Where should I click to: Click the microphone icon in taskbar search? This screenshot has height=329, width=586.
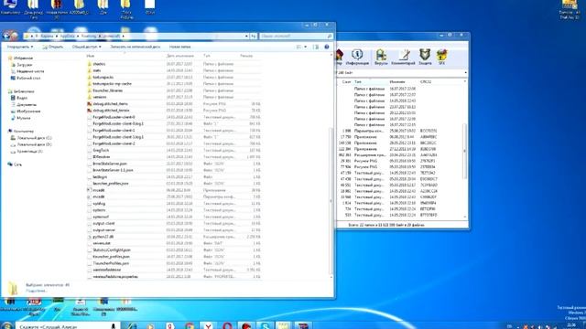pos(114,326)
